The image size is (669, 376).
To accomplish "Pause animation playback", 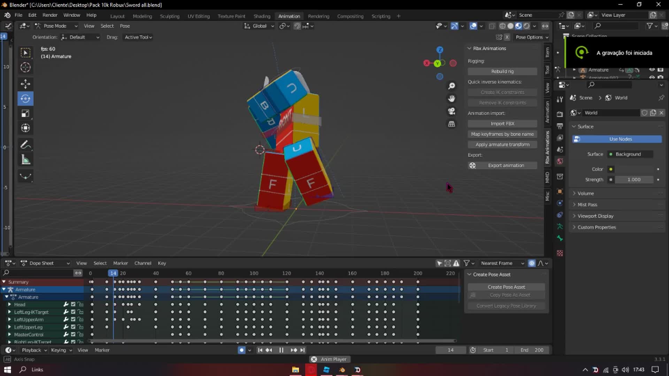I will 281,350.
